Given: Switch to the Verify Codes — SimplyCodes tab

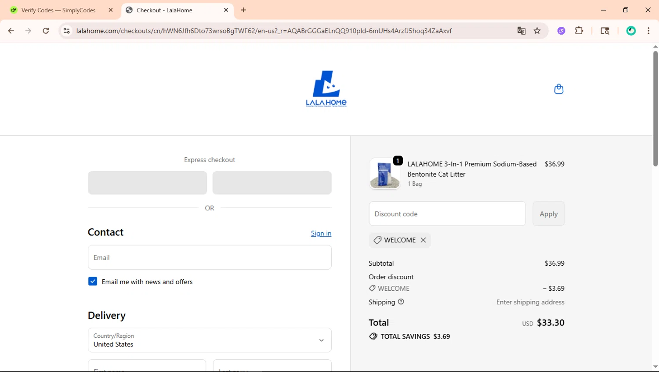Looking at the screenshot, I should click(59, 10).
